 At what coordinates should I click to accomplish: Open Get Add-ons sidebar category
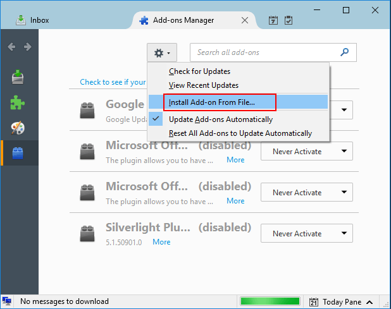pyautogui.click(x=18, y=77)
